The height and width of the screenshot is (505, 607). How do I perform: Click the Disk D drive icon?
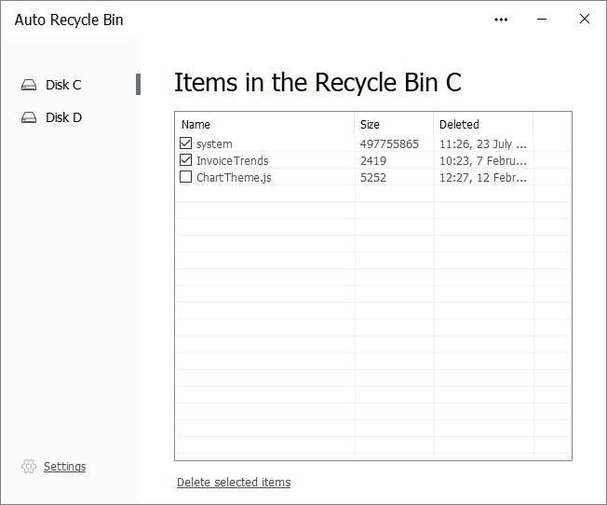tap(29, 117)
